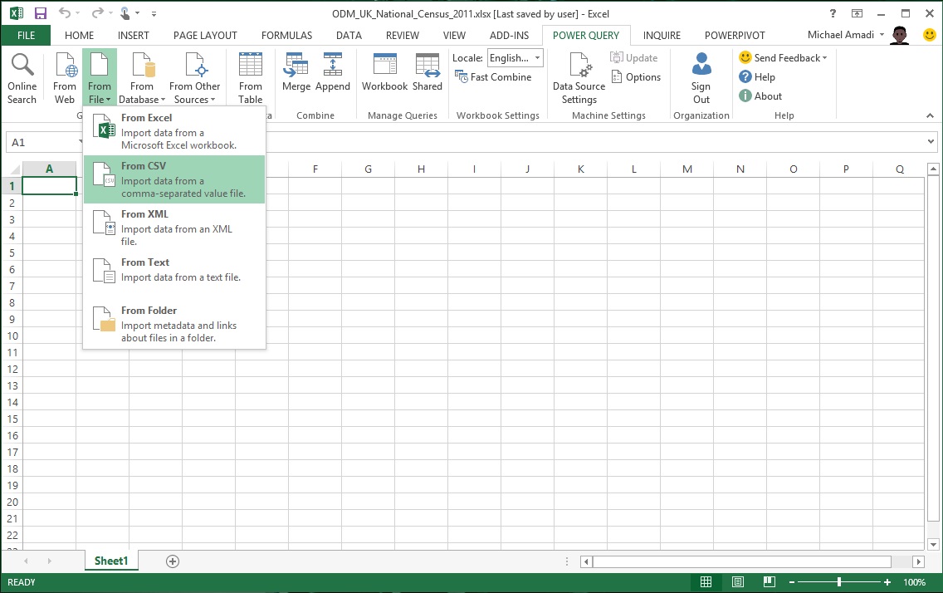943x593 pixels.
Task: Open Data Source Settings
Action: click(579, 78)
